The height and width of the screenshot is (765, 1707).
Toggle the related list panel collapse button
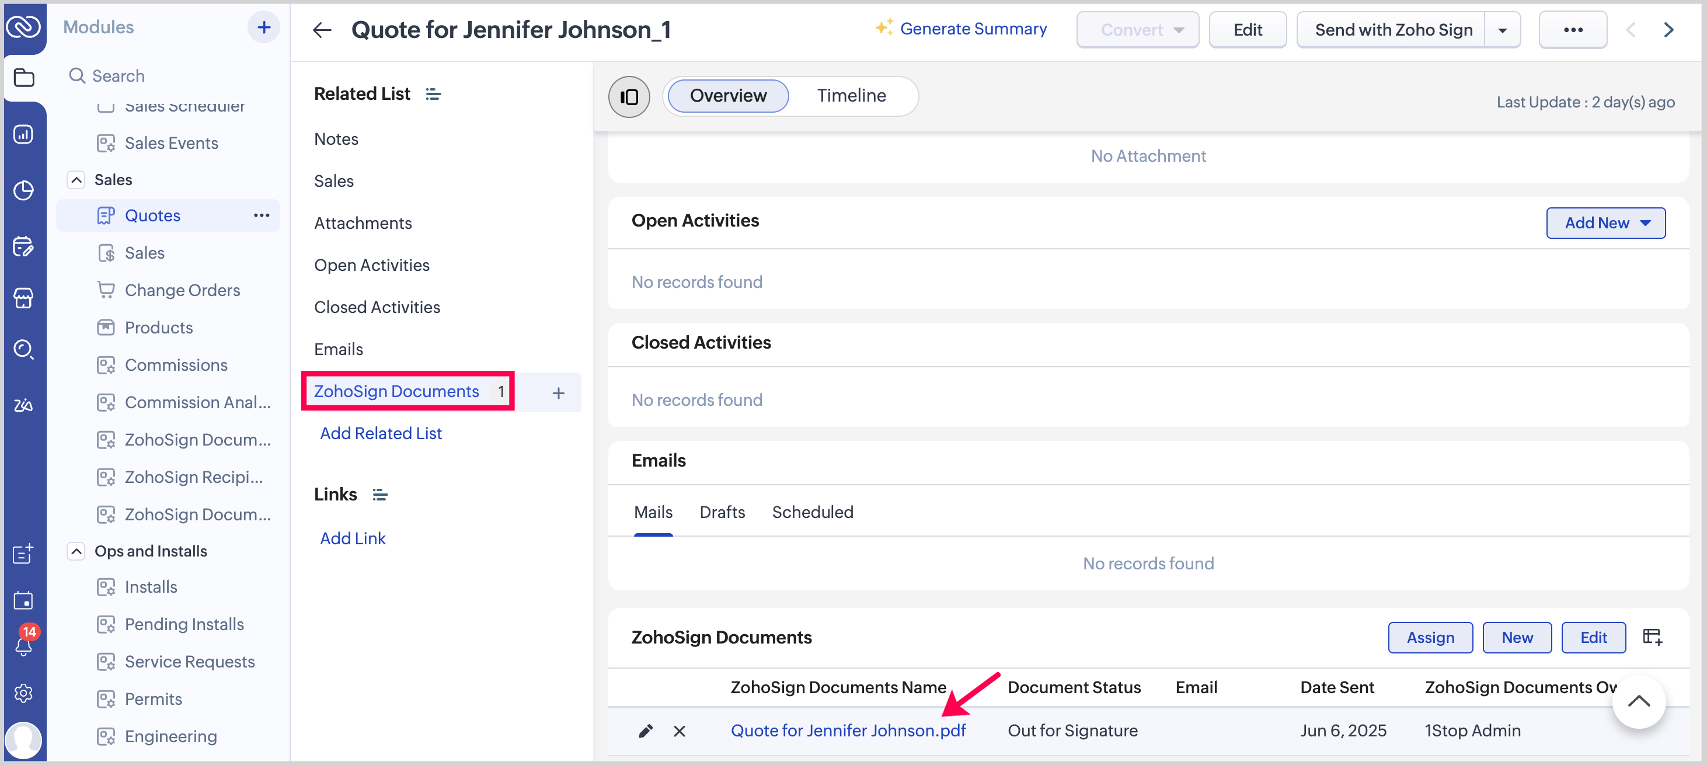click(628, 96)
